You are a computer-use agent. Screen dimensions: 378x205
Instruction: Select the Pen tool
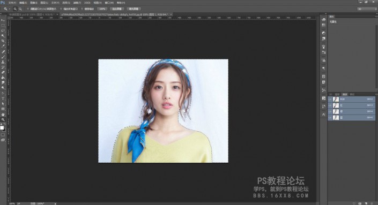click(x=3, y=93)
